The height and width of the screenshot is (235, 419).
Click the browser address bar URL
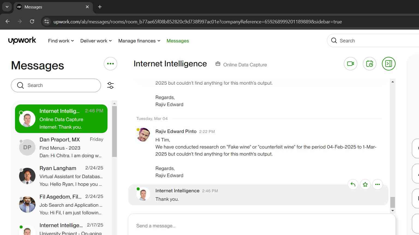pos(197,21)
